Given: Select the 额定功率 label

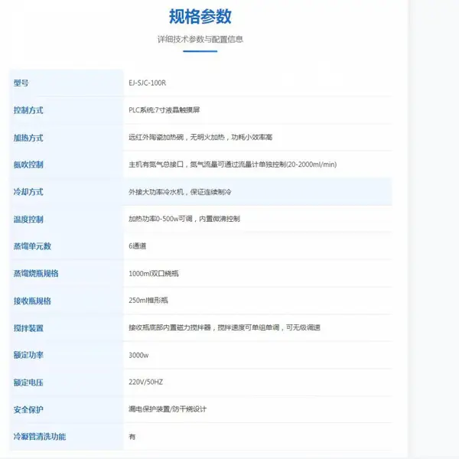Looking at the screenshot, I should [28, 355].
